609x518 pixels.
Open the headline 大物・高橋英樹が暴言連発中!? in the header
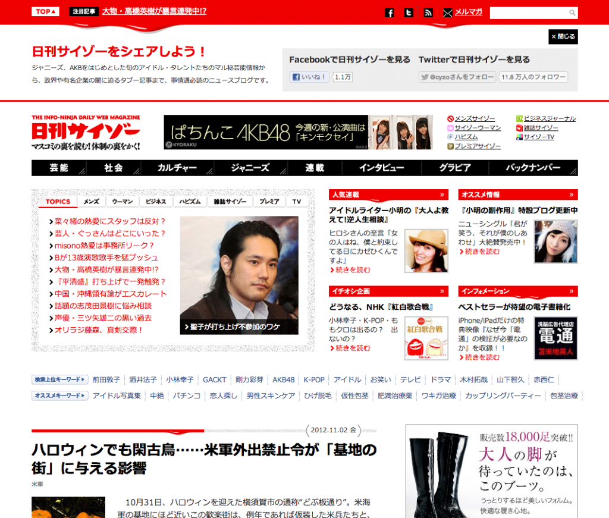click(154, 12)
